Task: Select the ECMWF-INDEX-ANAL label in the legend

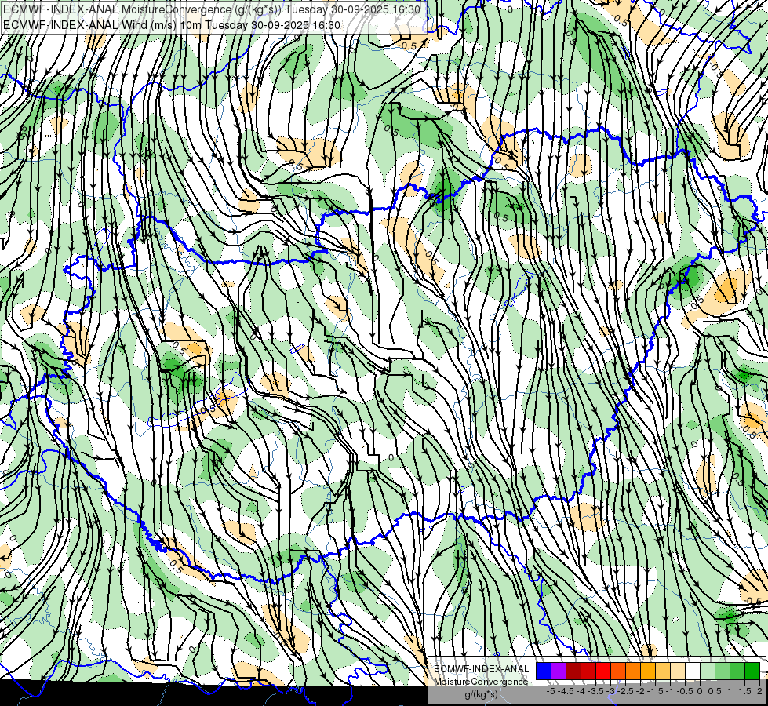Action: 482,668
